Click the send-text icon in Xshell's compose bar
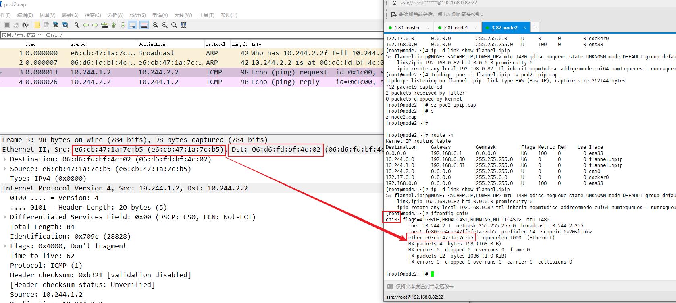Screen dimensions: 676x303 tap(390, 286)
